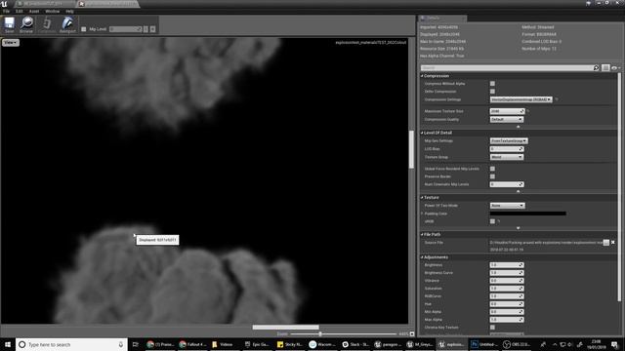Open the Asset menu
The image size is (625, 351).
pyautogui.click(x=34, y=11)
